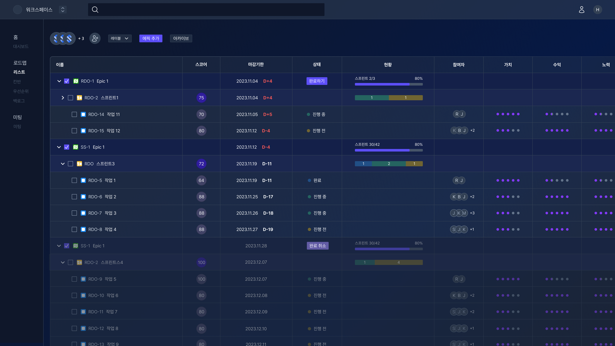
Task: Click the 에픽 추가 button
Action: [151, 38]
